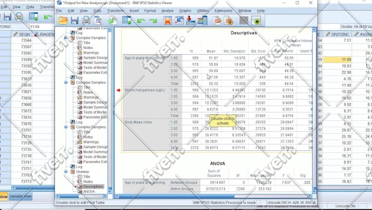Open the Extensions menu in Viewer
Image resolution: width=372 pixels, height=210 pixels.
click(223, 11)
